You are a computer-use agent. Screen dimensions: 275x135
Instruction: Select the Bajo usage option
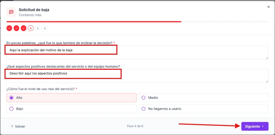coord(72,109)
